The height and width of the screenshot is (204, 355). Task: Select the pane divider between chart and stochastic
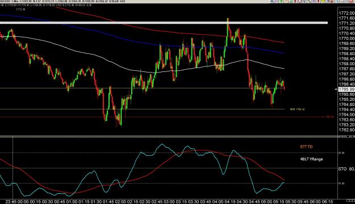click(x=169, y=136)
